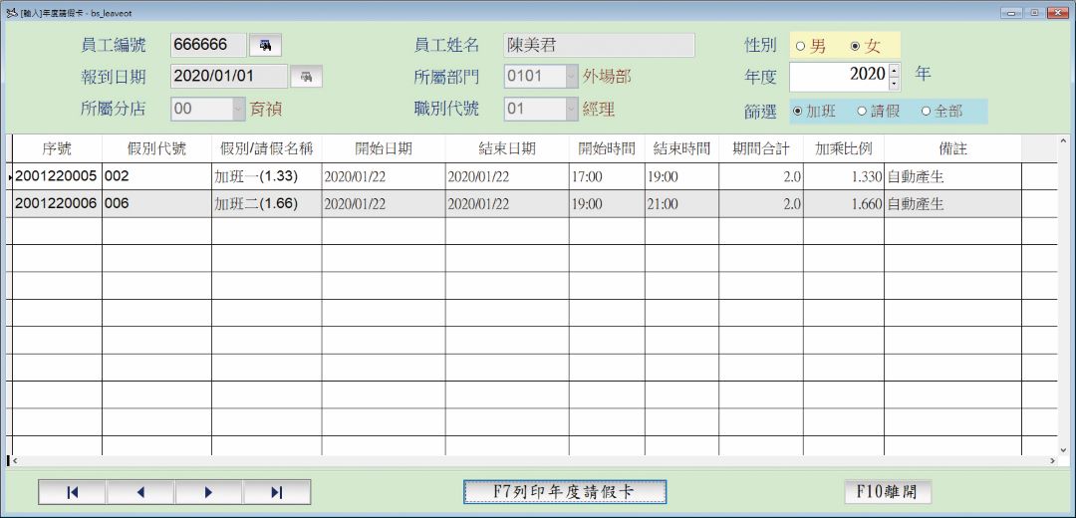Click 加乘比例 cell 1.330
Viewport: 1076px width, 518px height.
(844, 176)
